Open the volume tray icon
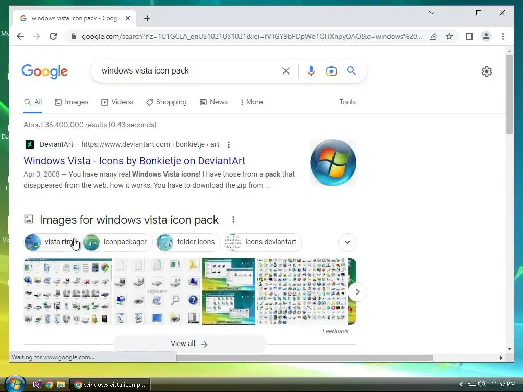This screenshot has width=523, height=392. pos(481,384)
